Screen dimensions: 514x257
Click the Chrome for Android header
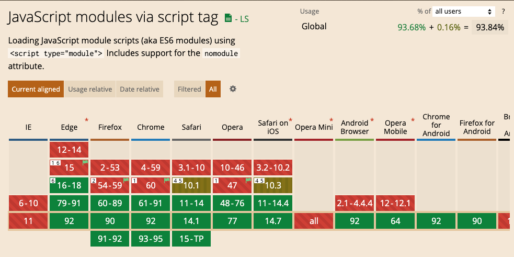click(436, 125)
